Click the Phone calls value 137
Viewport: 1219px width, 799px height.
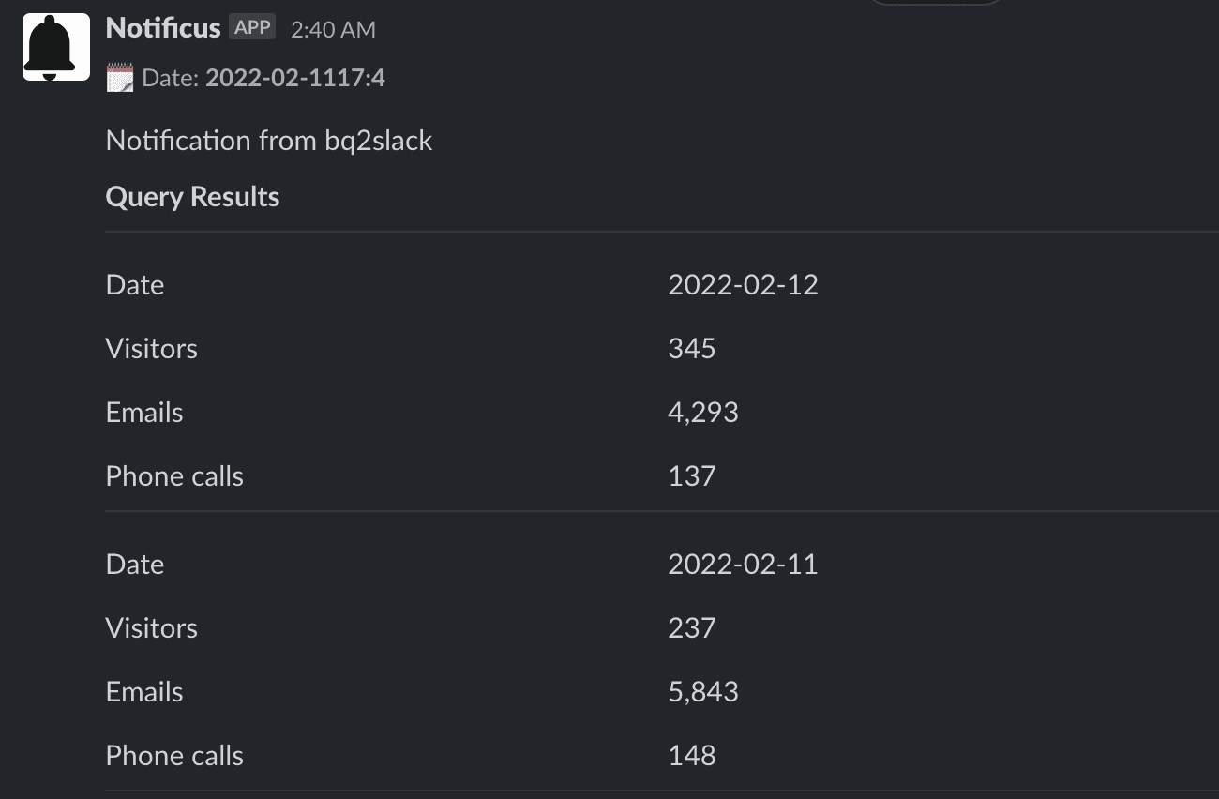691,475
